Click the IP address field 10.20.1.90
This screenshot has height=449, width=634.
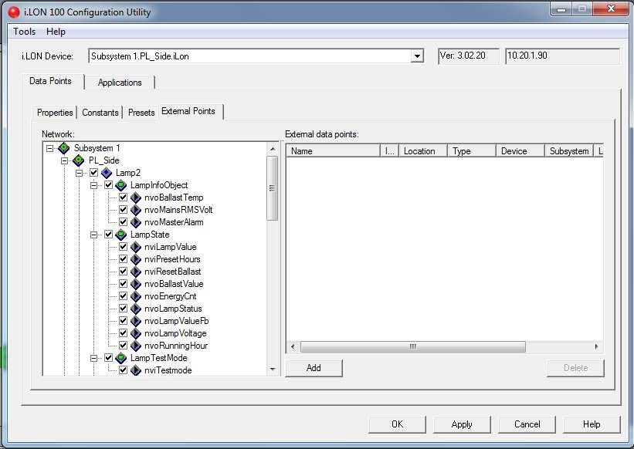[x=562, y=56]
